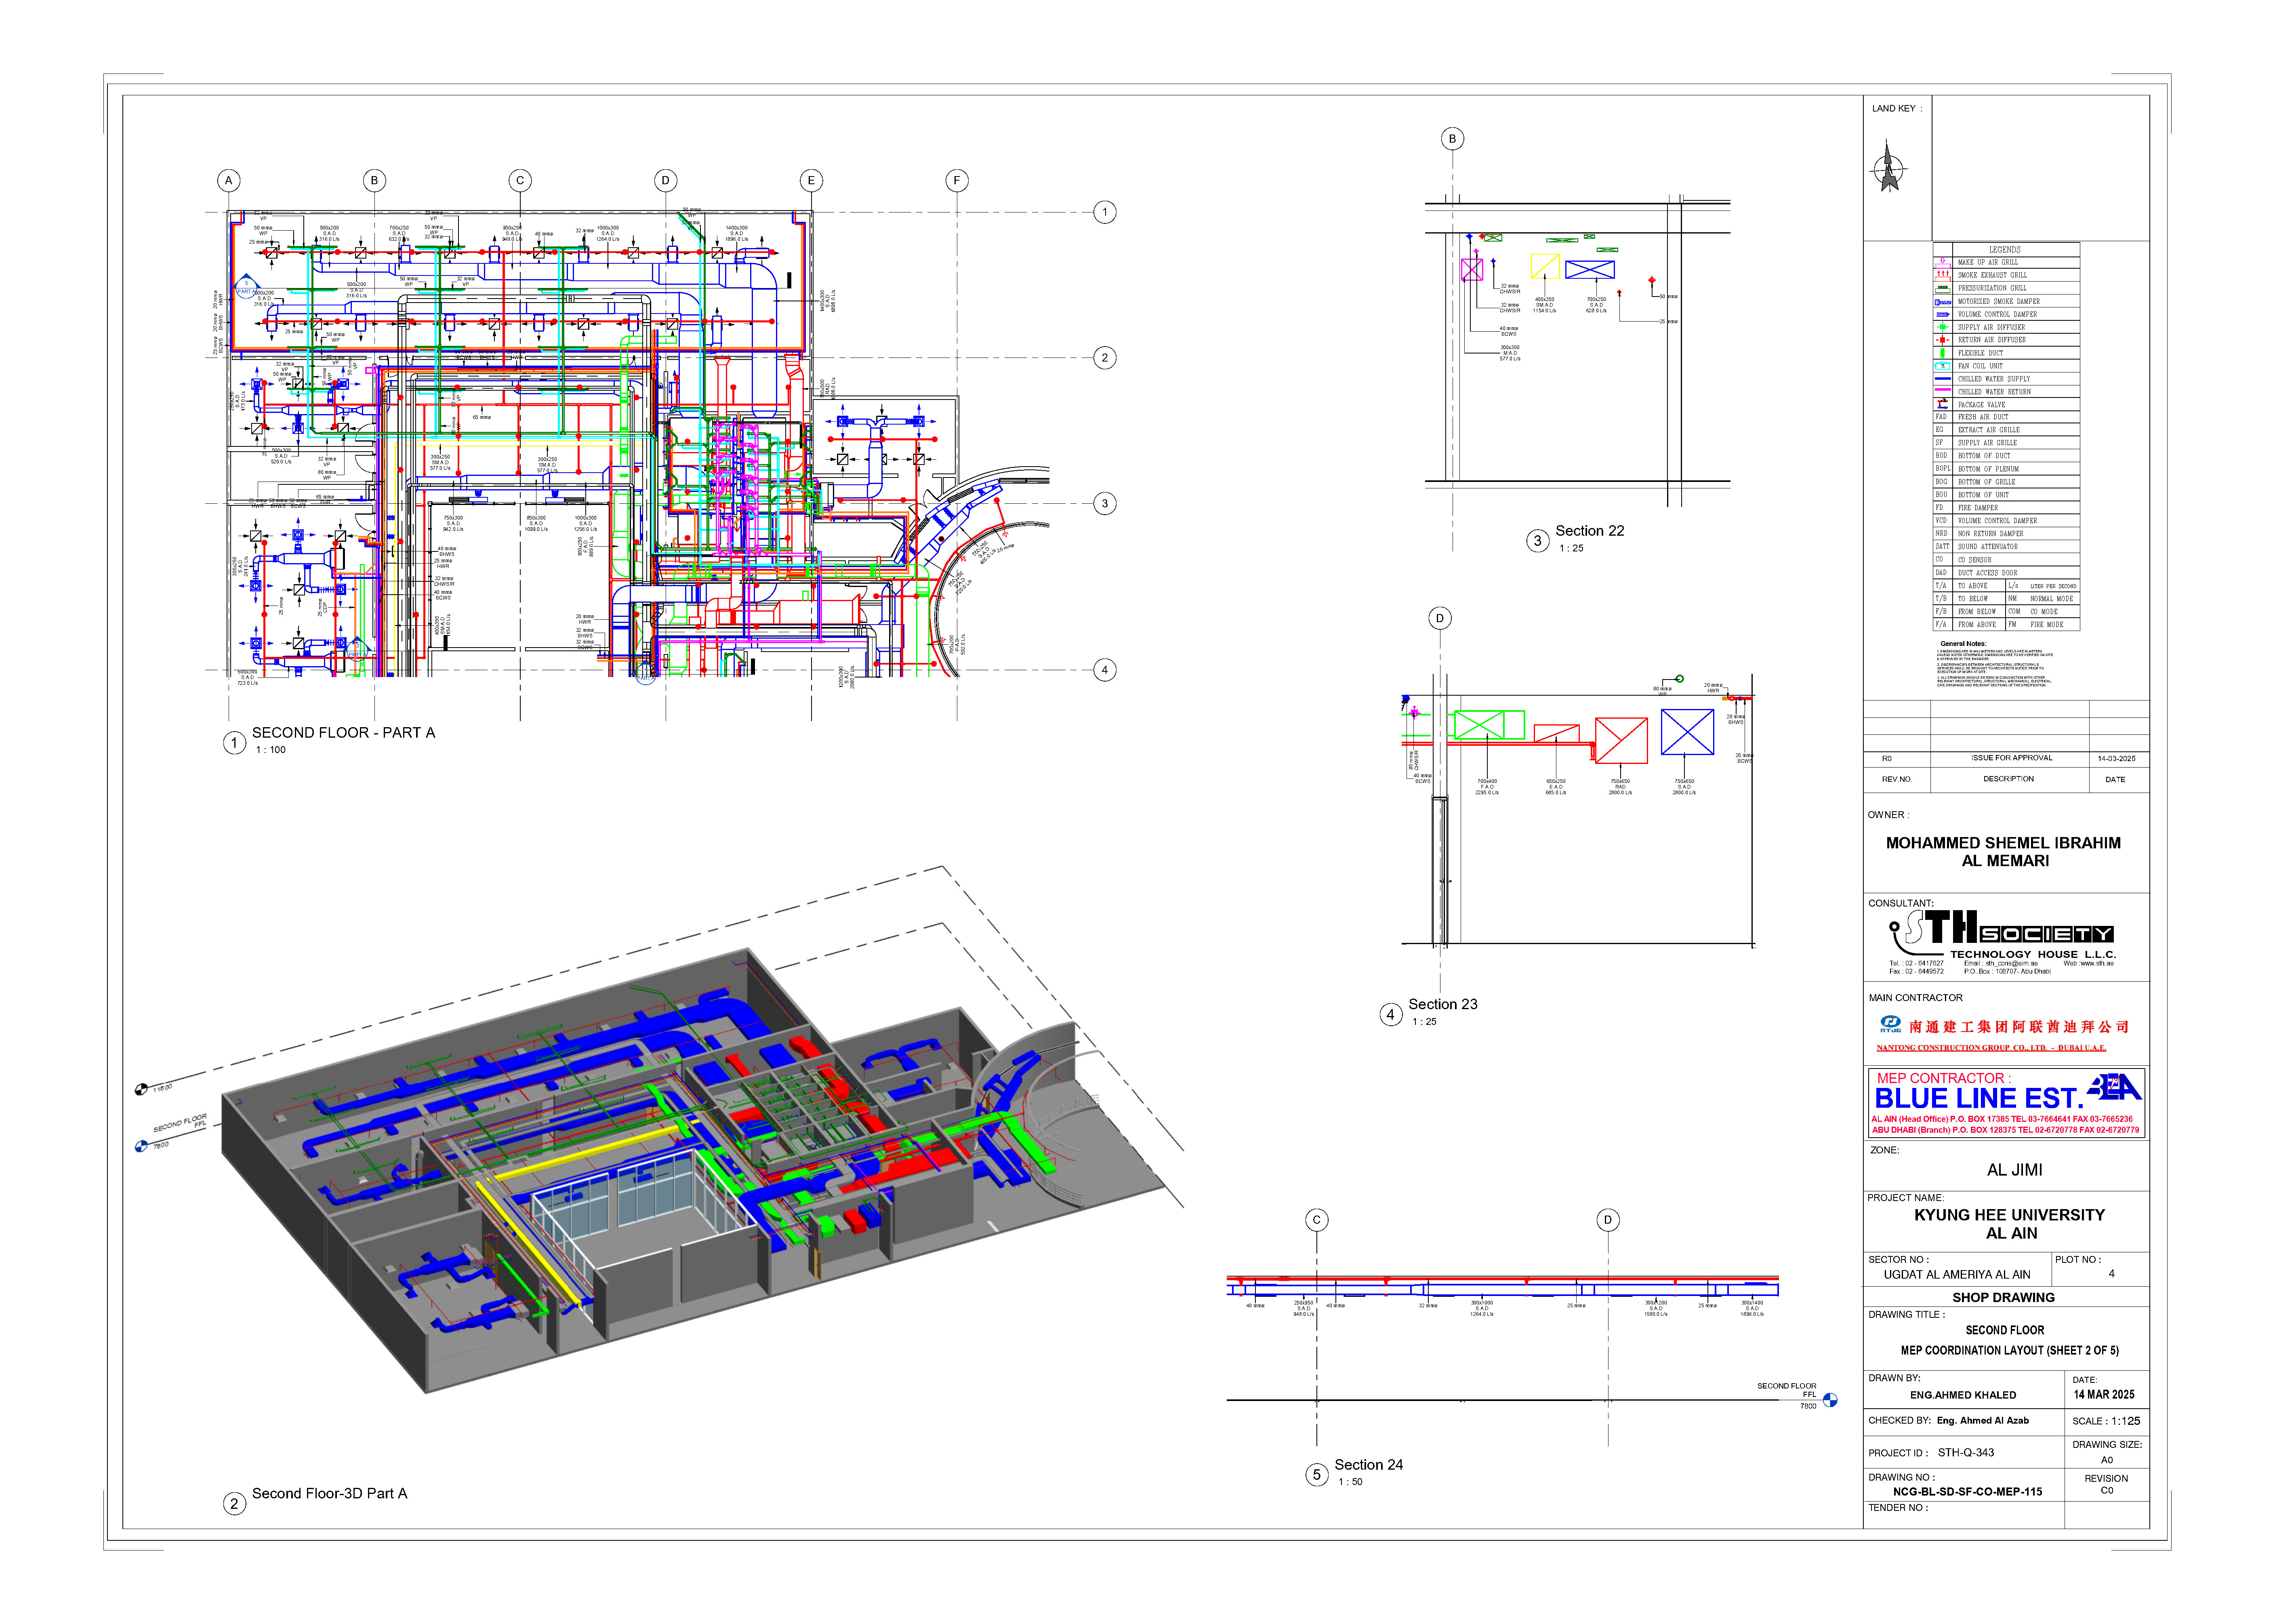The height and width of the screenshot is (1624, 2275).
Task: Select the Smoke Exhaust Grill legend symbol
Action: [x=1942, y=275]
